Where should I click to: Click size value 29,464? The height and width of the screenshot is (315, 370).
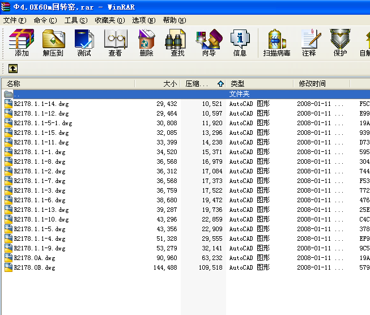[167, 113]
